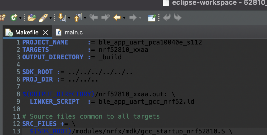Click SDK_ROOT variable on line 5
267x135 pixels.
point(37,72)
